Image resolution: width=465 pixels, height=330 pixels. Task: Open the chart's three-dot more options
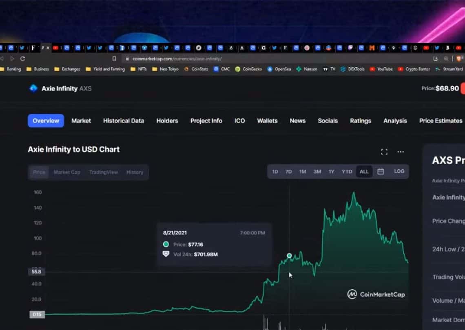tap(401, 152)
